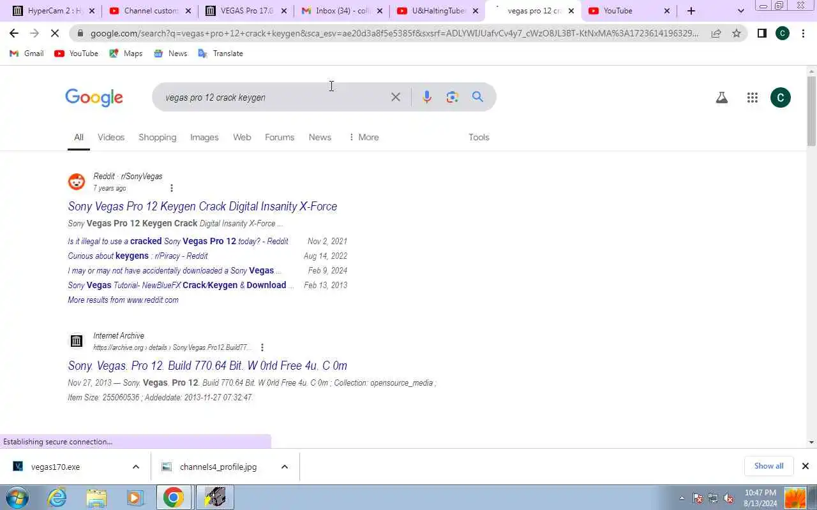Clear the Google search query

point(396,97)
